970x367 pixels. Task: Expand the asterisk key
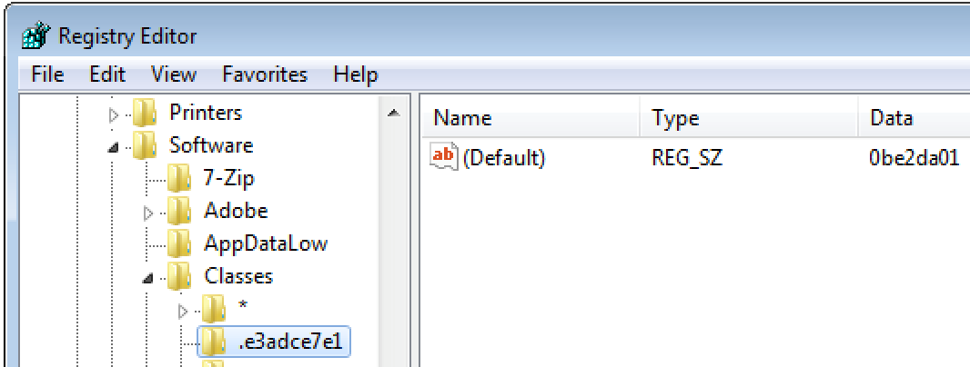click(x=183, y=311)
